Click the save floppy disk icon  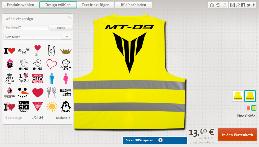pyautogui.click(x=232, y=5)
